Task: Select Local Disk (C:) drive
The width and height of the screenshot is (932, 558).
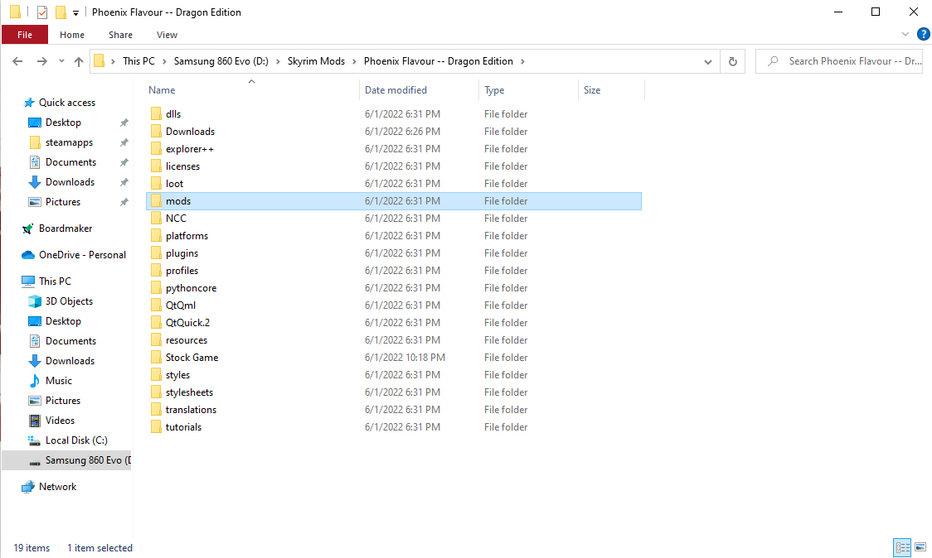Action: click(76, 440)
